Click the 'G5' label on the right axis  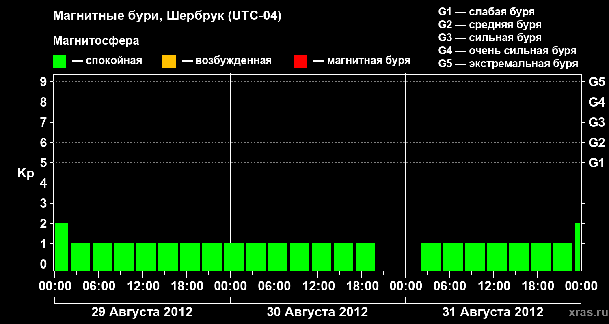596,82
